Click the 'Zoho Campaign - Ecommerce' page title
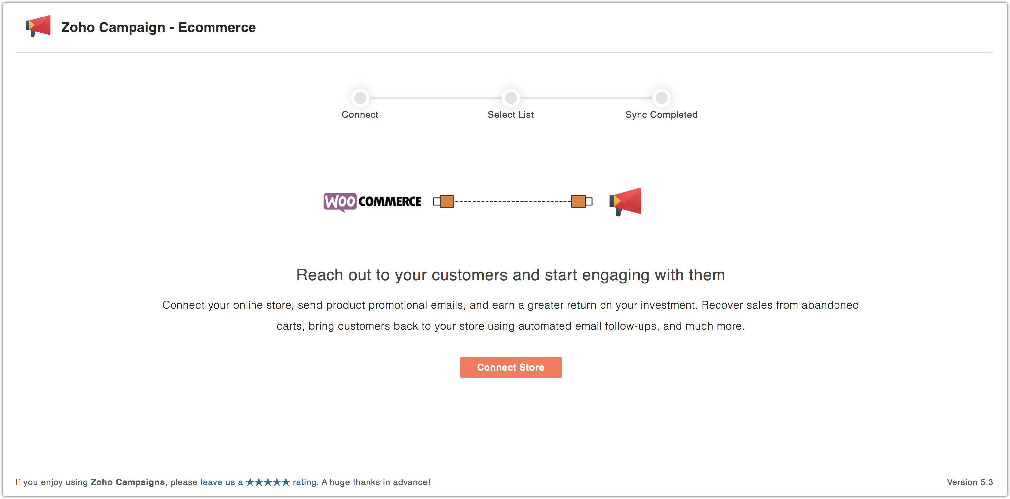 pyautogui.click(x=158, y=27)
